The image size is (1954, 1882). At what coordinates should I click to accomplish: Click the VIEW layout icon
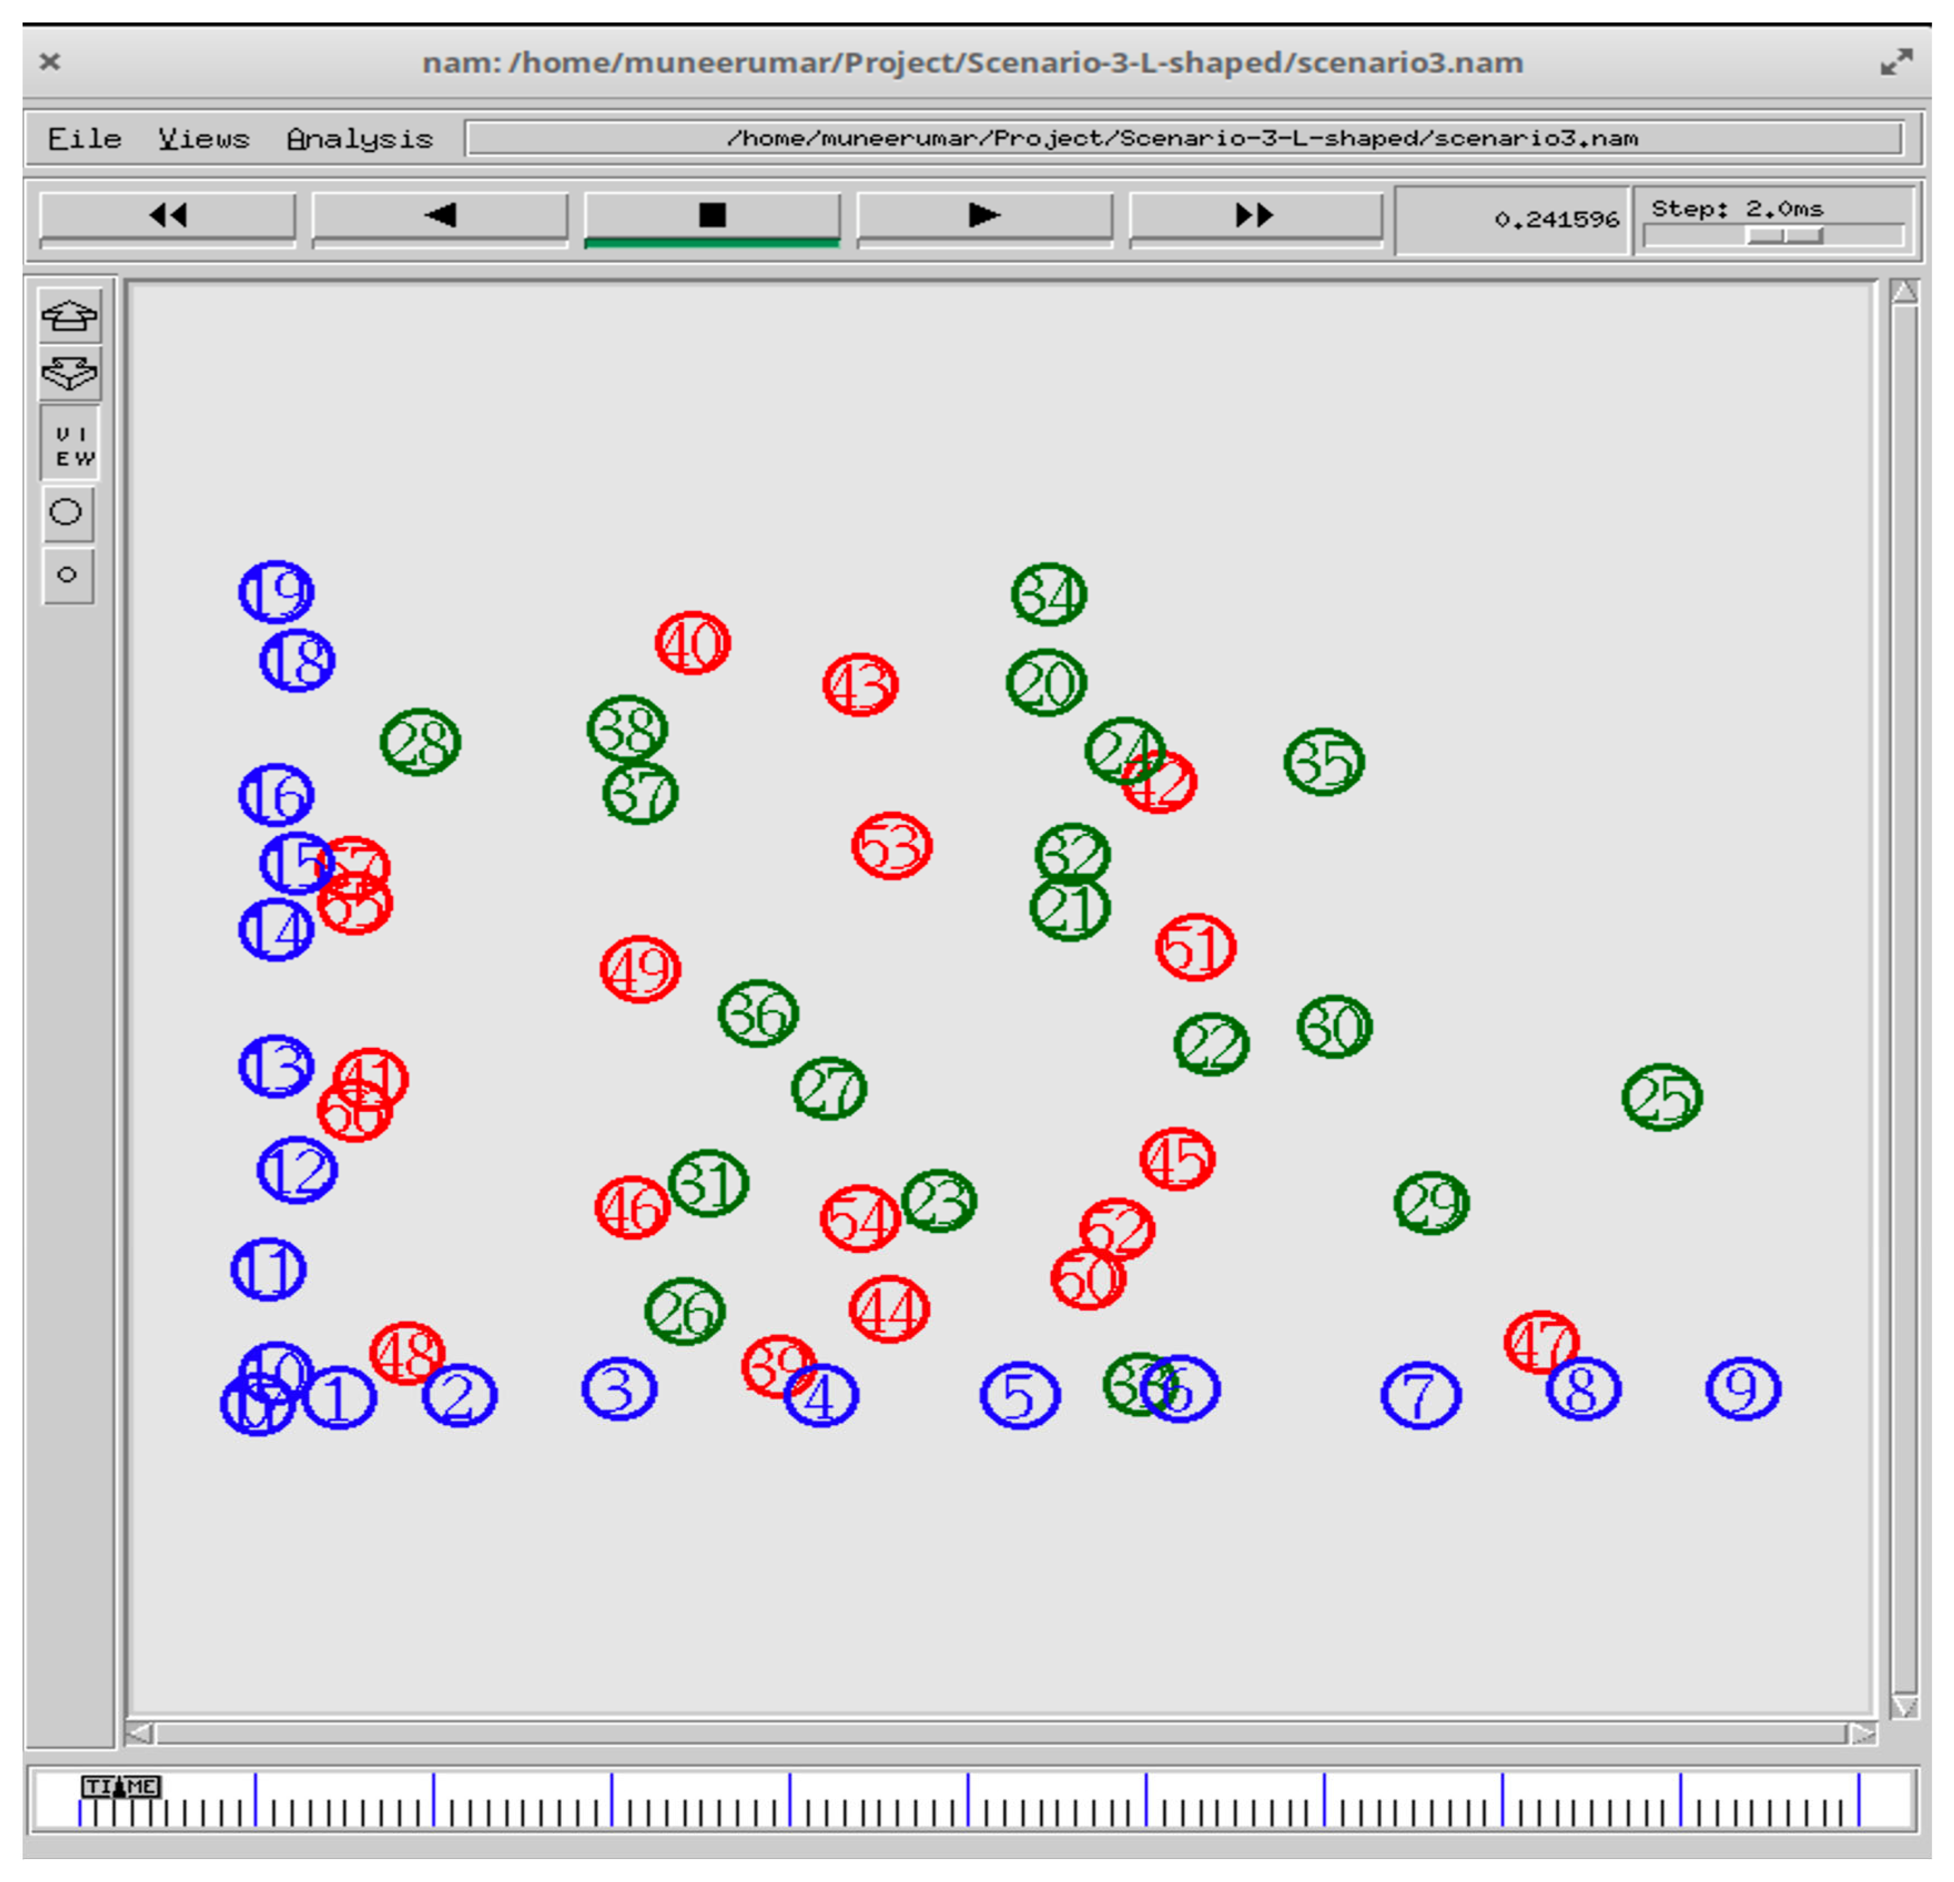70,445
